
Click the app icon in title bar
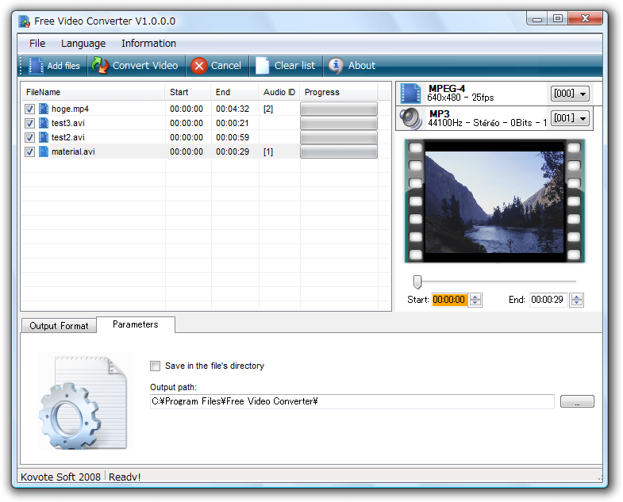click(x=25, y=21)
